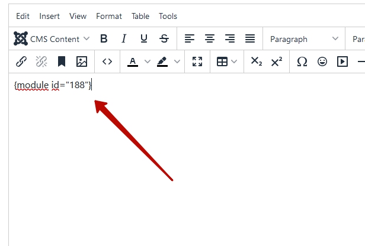Open the Format menu

pyautogui.click(x=108, y=16)
